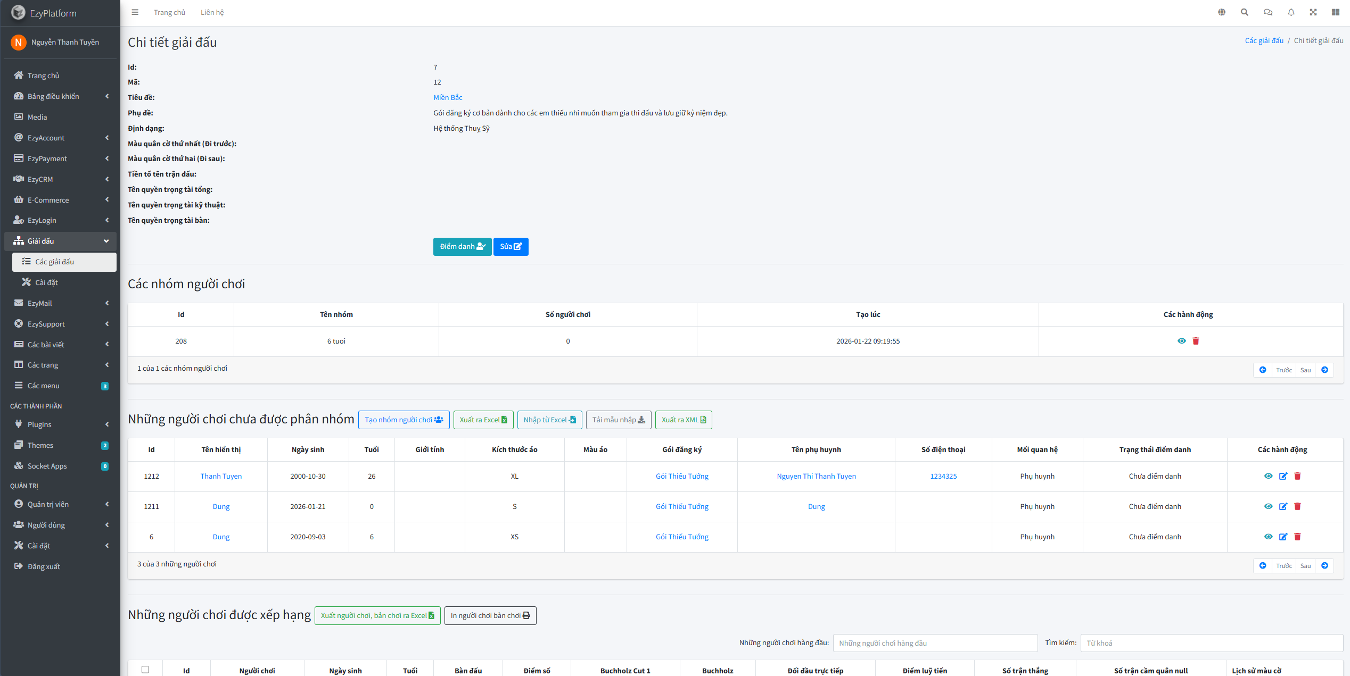View group 208 with eye icon
Viewport: 1350px width, 676px height.
pyautogui.click(x=1181, y=341)
